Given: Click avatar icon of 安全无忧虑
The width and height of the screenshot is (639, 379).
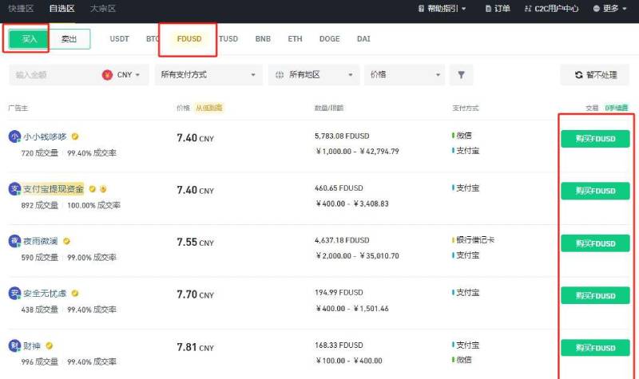Looking at the screenshot, I should (x=14, y=293).
